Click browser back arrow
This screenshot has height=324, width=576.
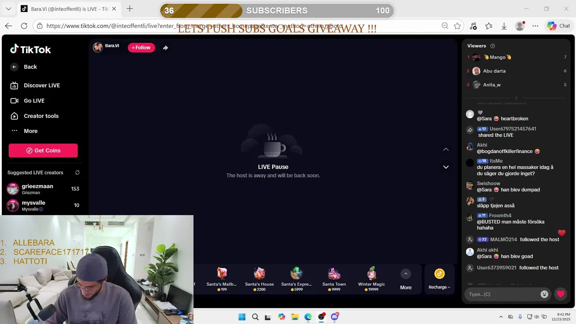pyautogui.click(x=9, y=26)
